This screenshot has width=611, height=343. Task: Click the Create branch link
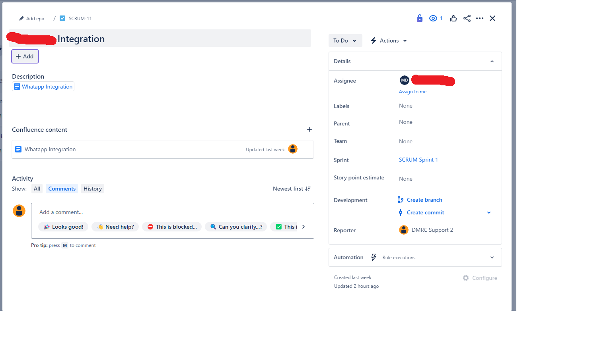pyautogui.click(x=424, y=200)
